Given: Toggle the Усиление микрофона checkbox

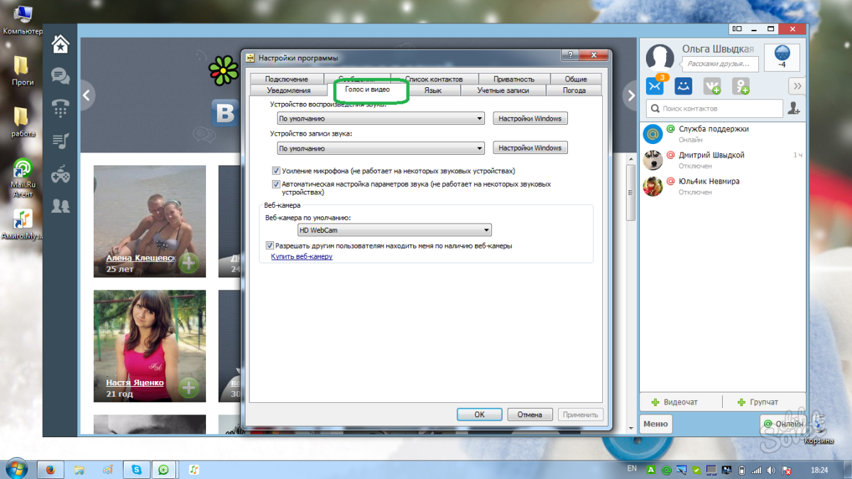Looking at the screenshot, I should coord(276,171).
